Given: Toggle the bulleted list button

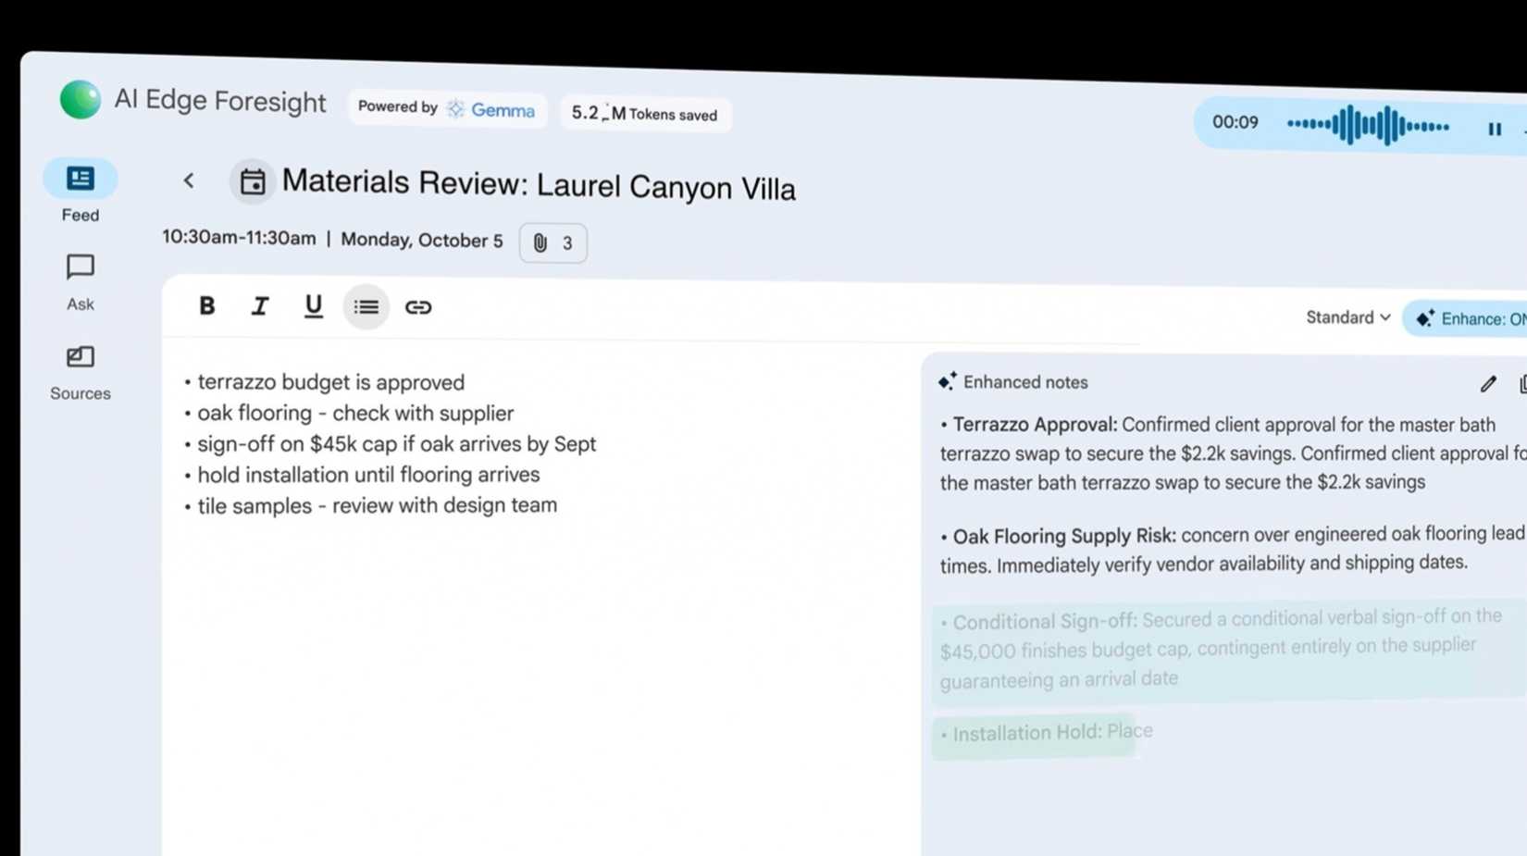Looking at the screenshot, I should pyautogui.click(x=366, y=307).
